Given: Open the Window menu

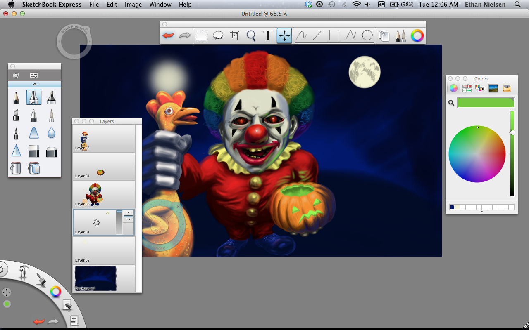Looking at the screenshot, I should (160, 5).
